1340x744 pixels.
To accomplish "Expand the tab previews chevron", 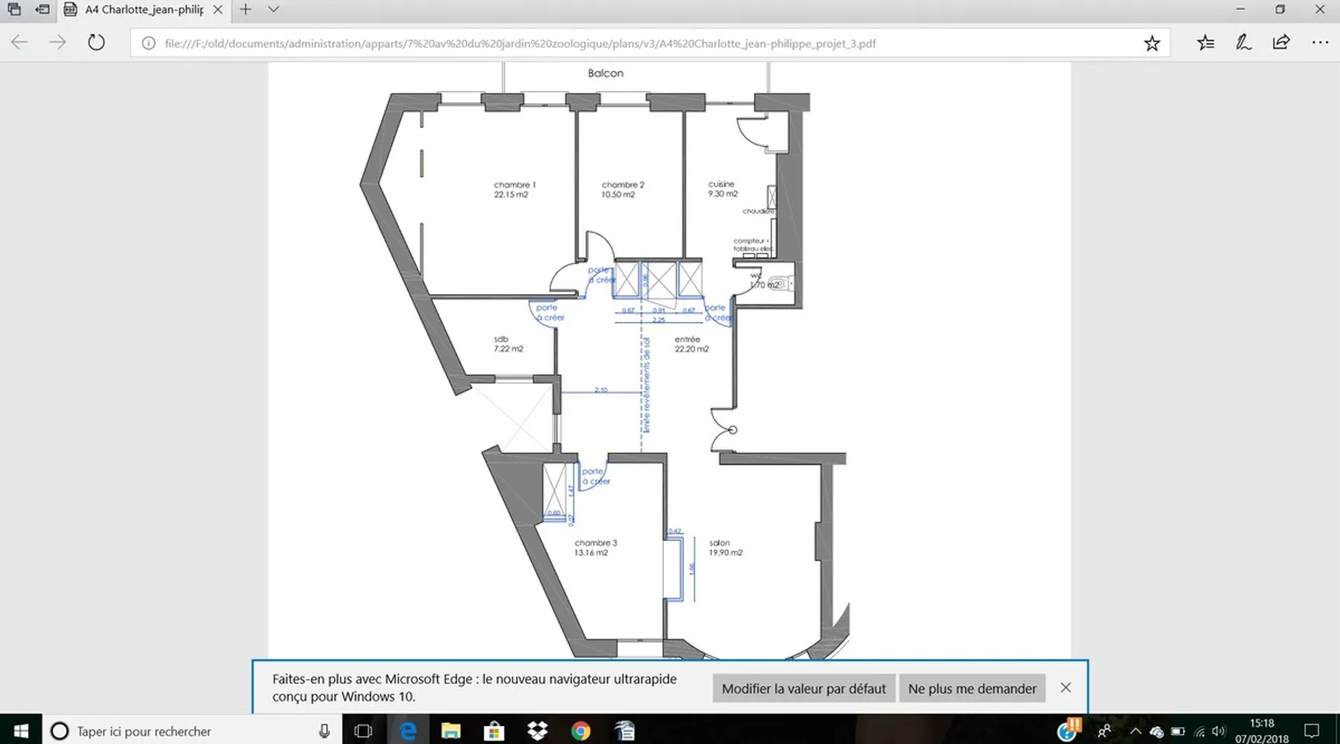I will (273, 10).
